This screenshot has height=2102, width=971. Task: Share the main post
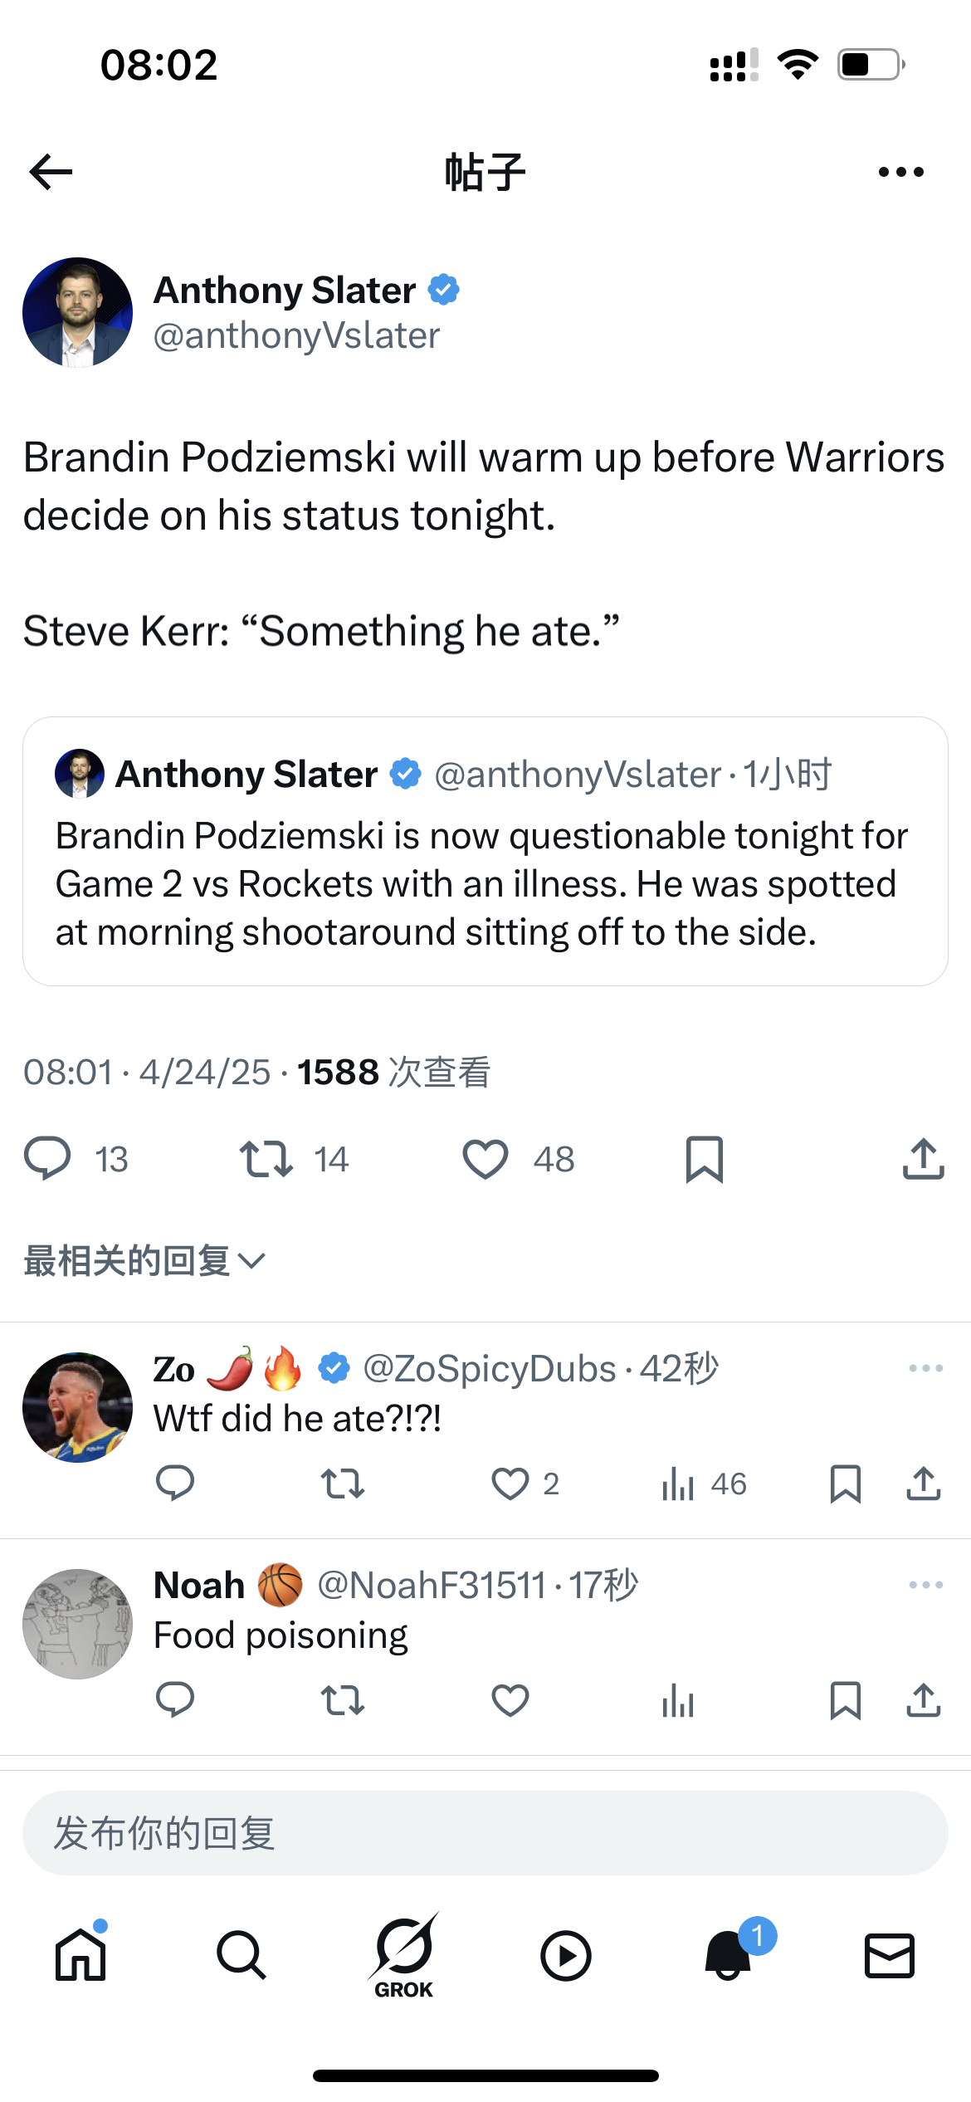pyautogui.click(x=923, y=1159)
